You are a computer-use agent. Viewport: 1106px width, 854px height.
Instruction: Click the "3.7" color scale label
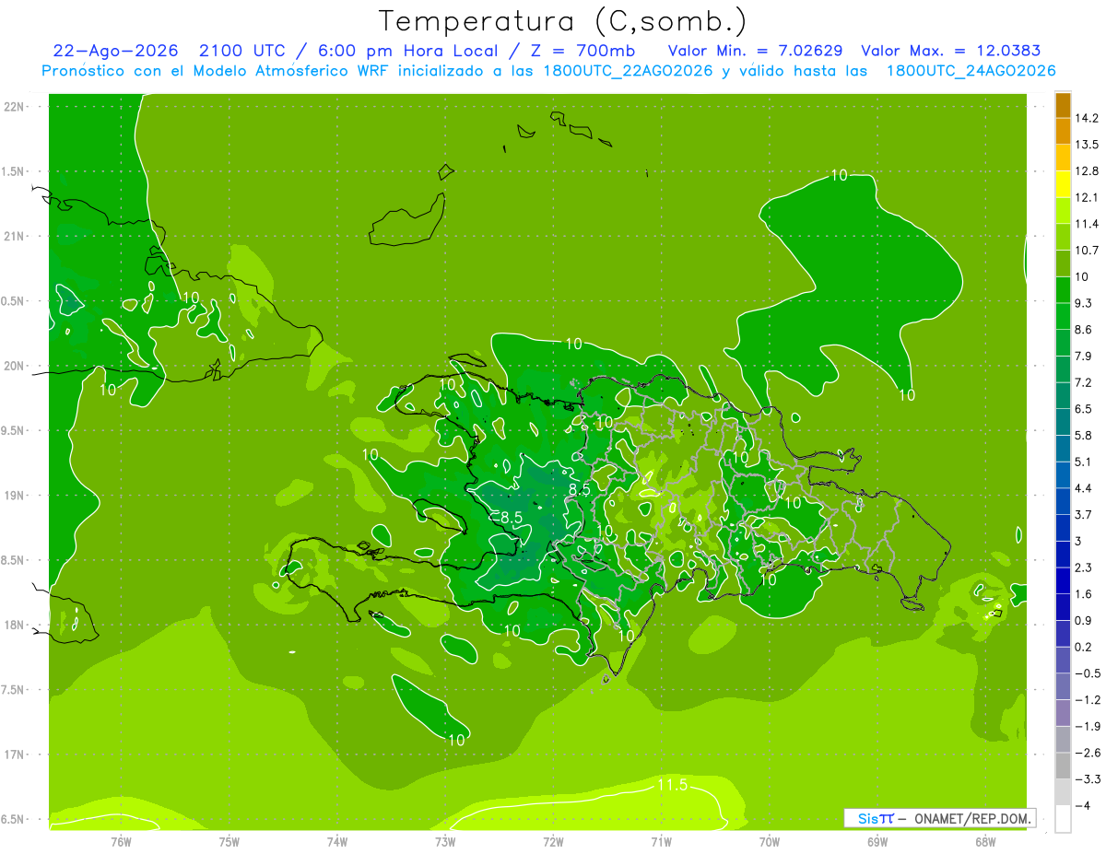[1085, 514]
